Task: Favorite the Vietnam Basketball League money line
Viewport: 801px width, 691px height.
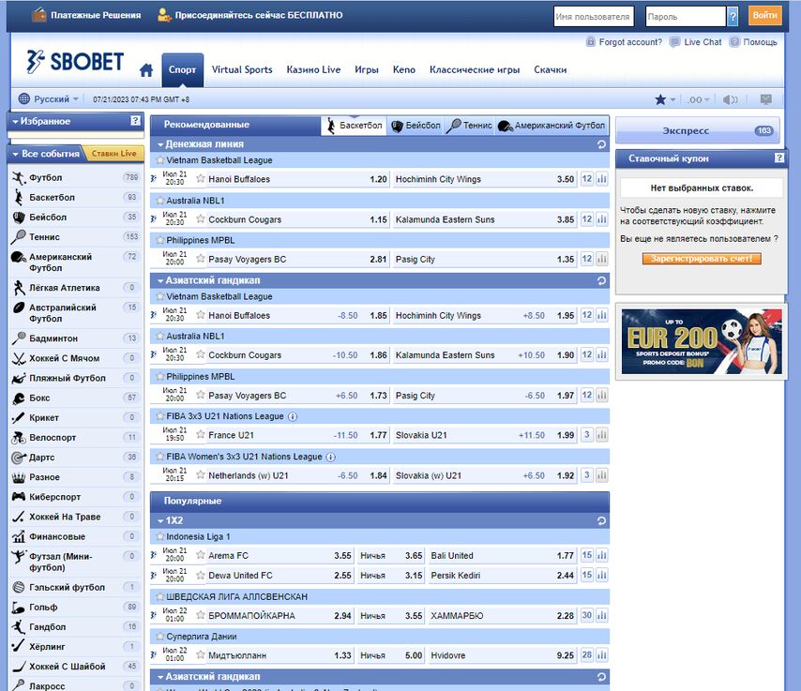Action: point(160,160)
